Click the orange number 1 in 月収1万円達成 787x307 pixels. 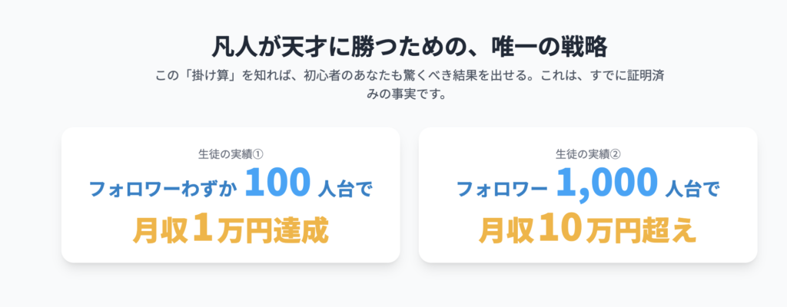[203, 229]
